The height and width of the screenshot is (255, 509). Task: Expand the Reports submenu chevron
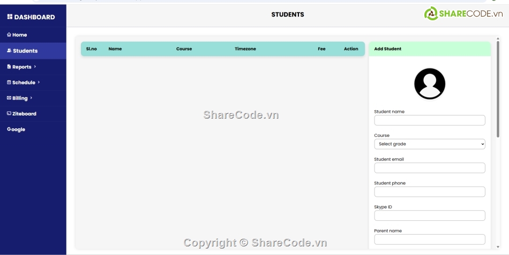click(x=35, y=67)
